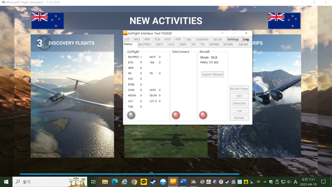The width and height of the screenshot is (332, 187).
Task: Open the Windows notification center
Action: click(323, 182)
